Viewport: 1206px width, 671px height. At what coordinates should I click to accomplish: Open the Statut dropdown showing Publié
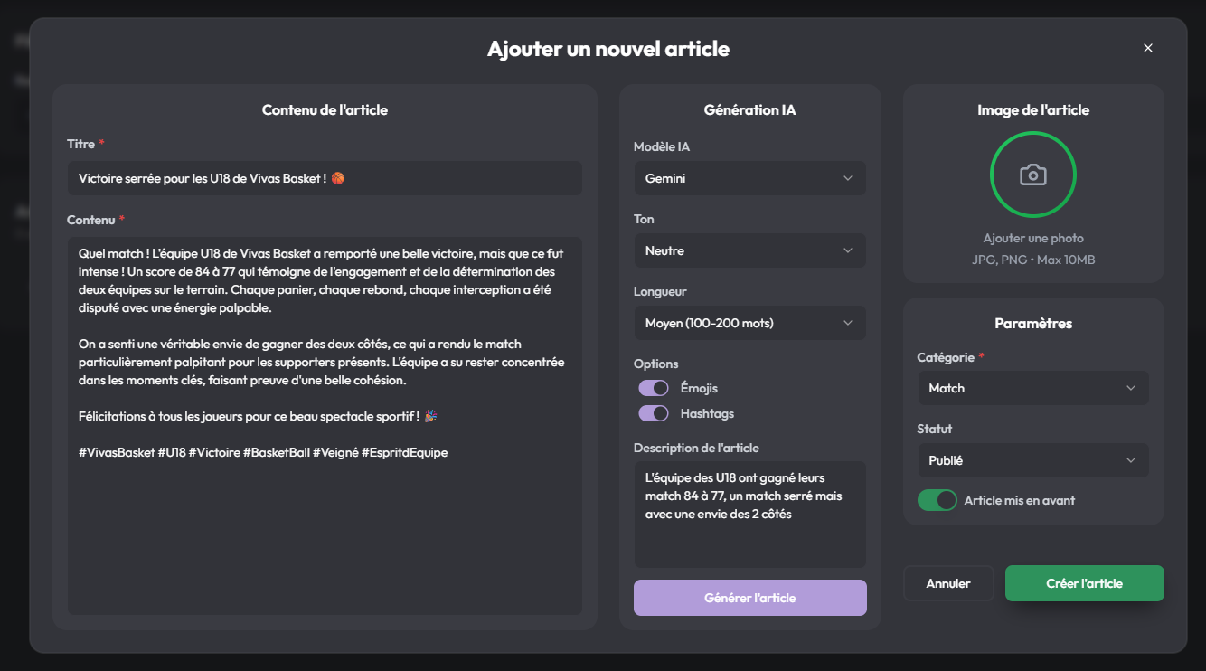pyautogui.click(x=1033, y=460)
